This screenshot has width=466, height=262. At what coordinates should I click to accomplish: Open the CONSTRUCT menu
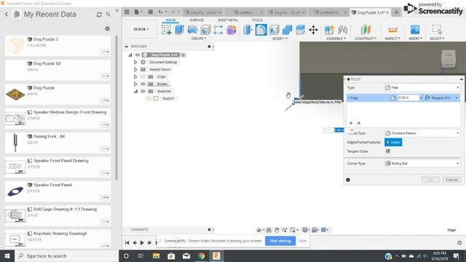tap(366, 39)
